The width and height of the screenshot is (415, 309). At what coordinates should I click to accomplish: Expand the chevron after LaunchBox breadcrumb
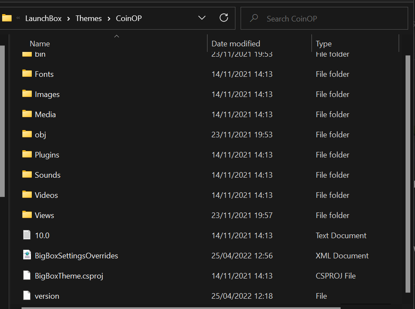(69, 18)
